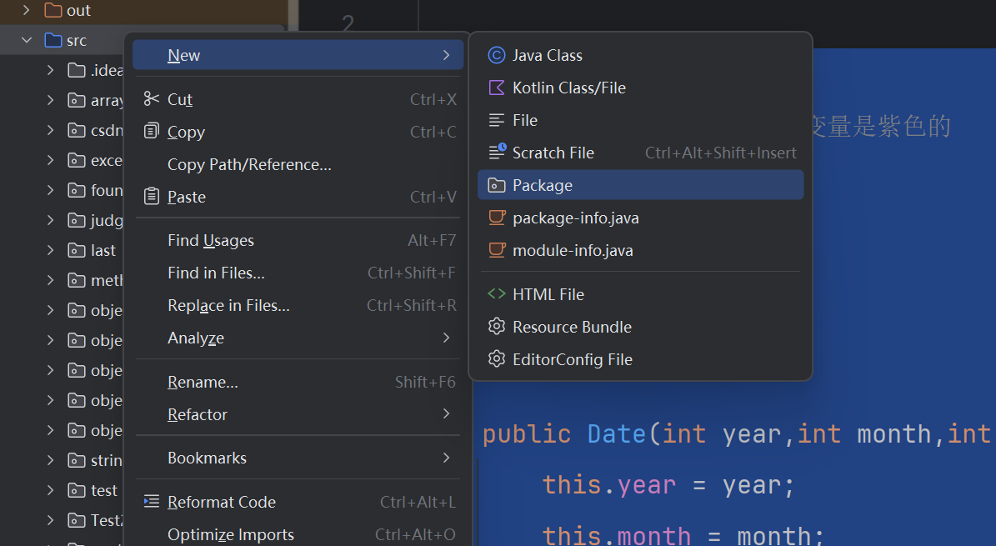The width and height of the screenshot is (996, 546).
Task: Select Cut from the context menu
Action: 298,99
